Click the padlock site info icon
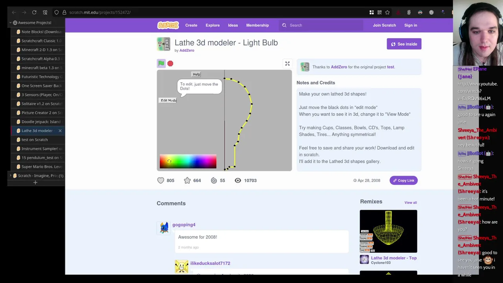 64,12
